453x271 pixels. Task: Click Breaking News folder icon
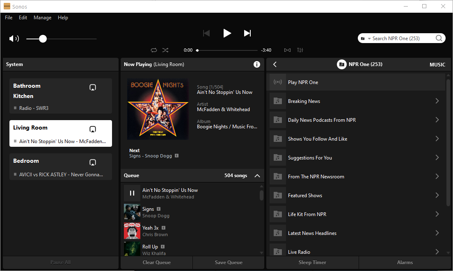(x=278, y=101)
